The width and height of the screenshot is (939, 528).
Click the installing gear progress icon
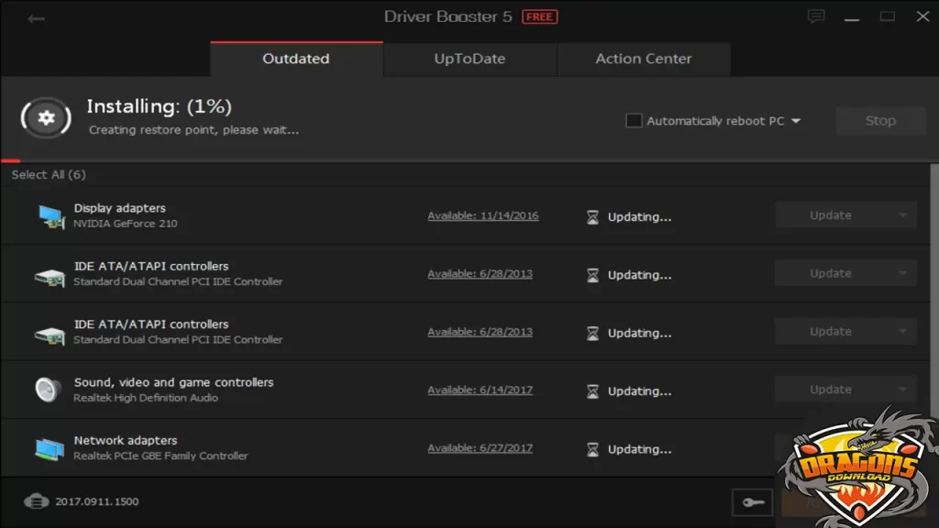[46, 117]
